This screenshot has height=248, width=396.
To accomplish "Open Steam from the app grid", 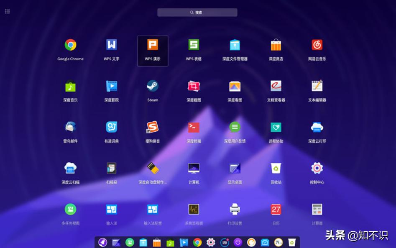I will pos(153,86).
